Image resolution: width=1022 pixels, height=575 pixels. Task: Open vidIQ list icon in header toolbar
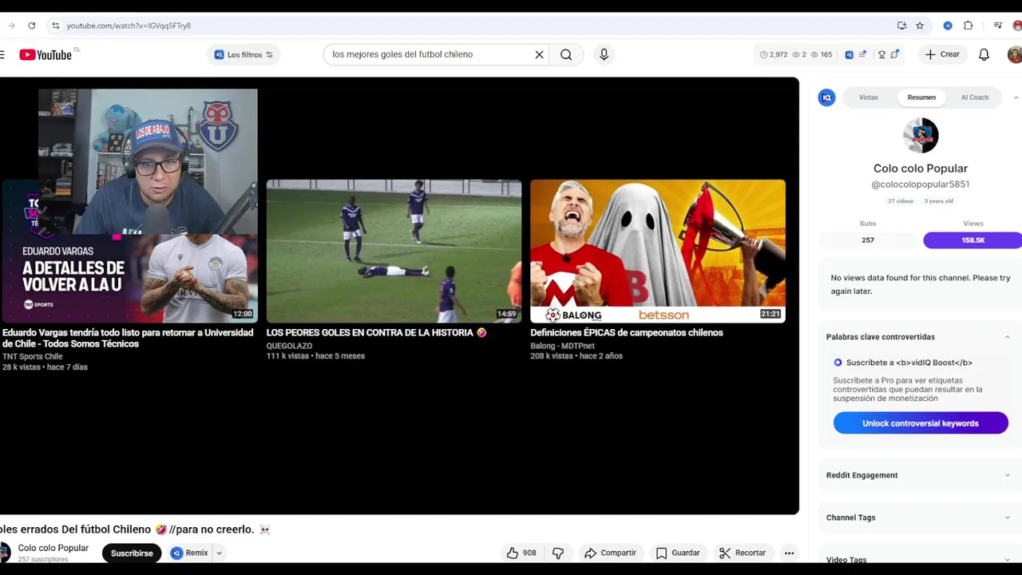coord(862,54)
